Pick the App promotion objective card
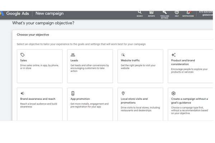Image resolution: width=215 pixels, height=143 pixels. click(x=90, y=104)
